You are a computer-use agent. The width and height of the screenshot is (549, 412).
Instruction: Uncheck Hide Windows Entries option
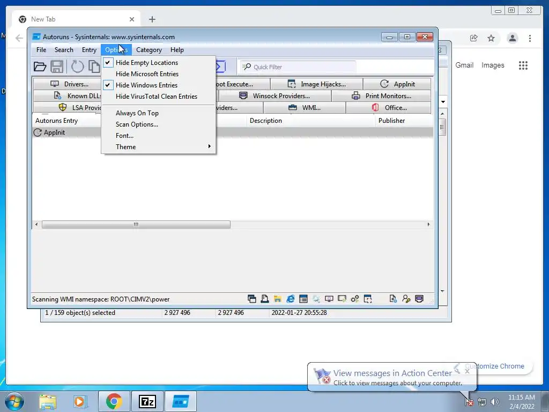158,85
